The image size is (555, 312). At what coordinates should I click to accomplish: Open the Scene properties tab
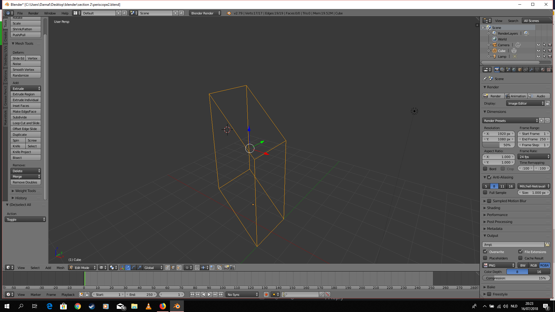(508, 70)
